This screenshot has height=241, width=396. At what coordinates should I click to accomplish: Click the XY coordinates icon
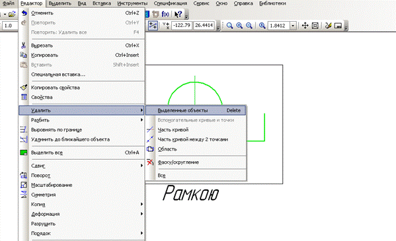pyautogui.click(x=166, y=26)
